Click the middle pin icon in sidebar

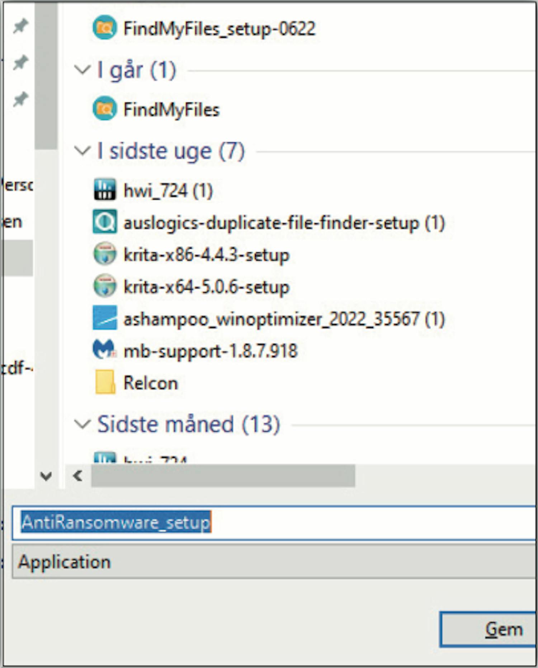point(20,63)
